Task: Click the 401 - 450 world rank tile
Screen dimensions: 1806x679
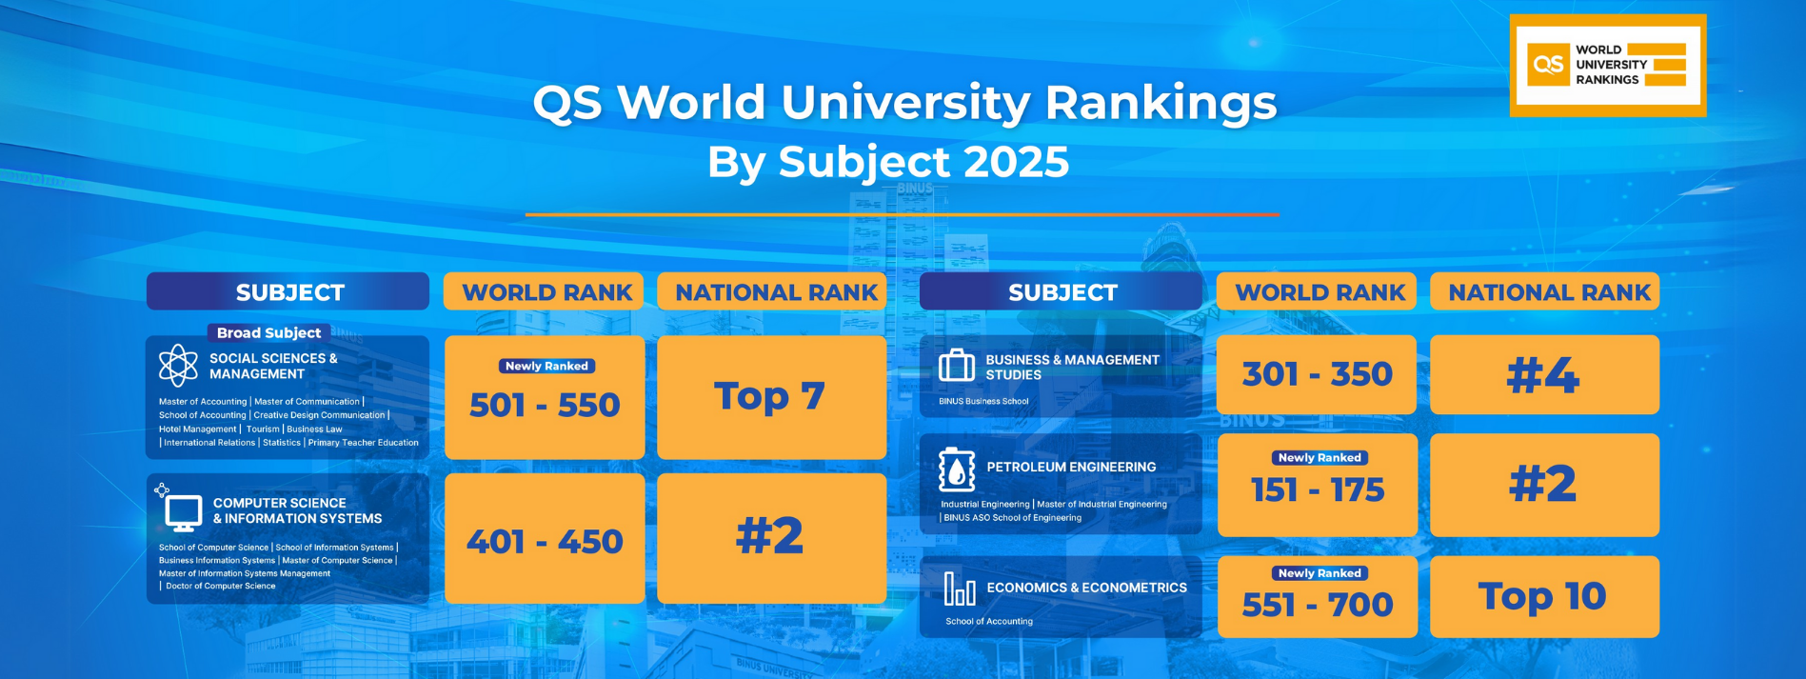Action: (x=545, y=538)
